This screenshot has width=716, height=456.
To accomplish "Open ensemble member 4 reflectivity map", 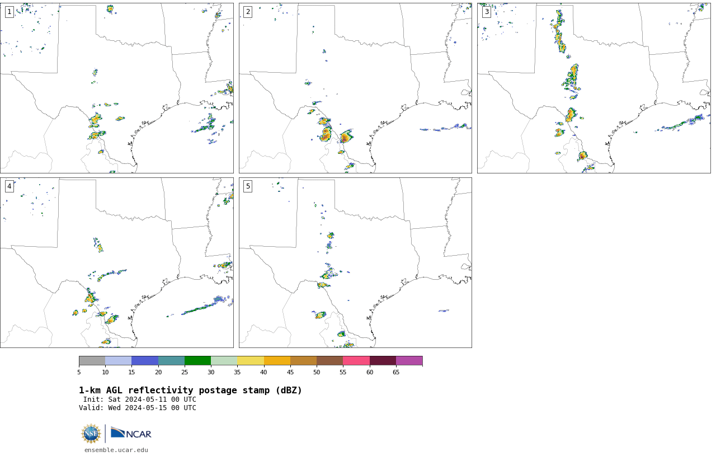I will (x=116, y=262).
